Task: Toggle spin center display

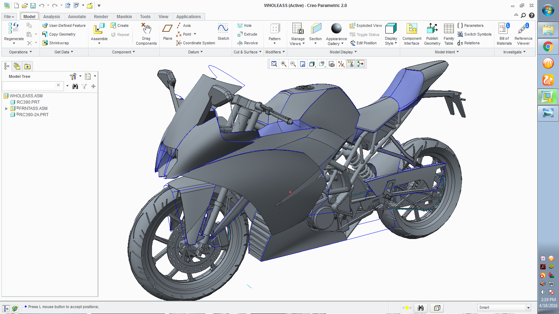Action: coord(360,64)
